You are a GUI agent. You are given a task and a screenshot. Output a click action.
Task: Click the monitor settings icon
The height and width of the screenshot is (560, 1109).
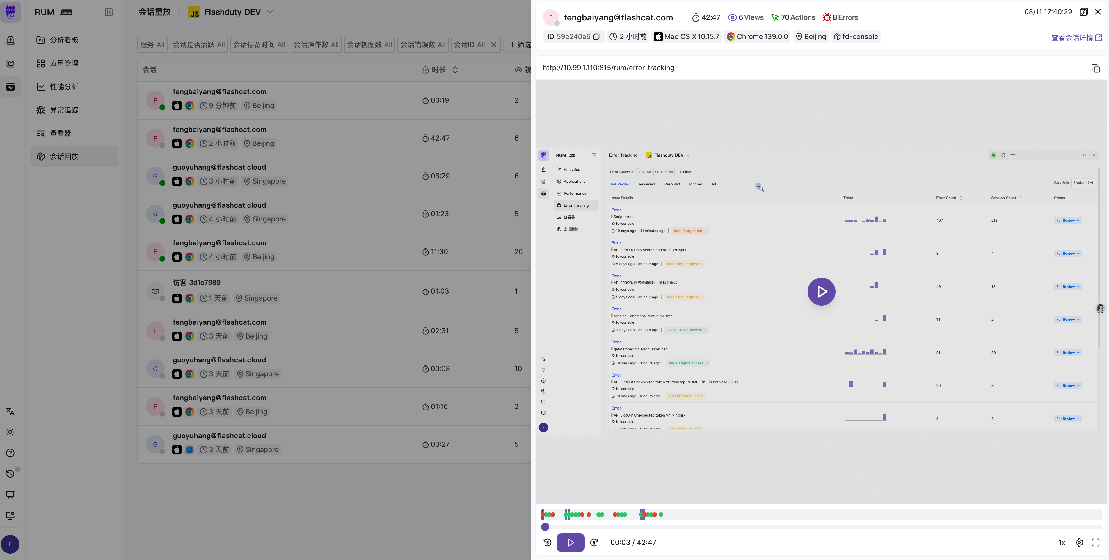[x=10, y=516]
